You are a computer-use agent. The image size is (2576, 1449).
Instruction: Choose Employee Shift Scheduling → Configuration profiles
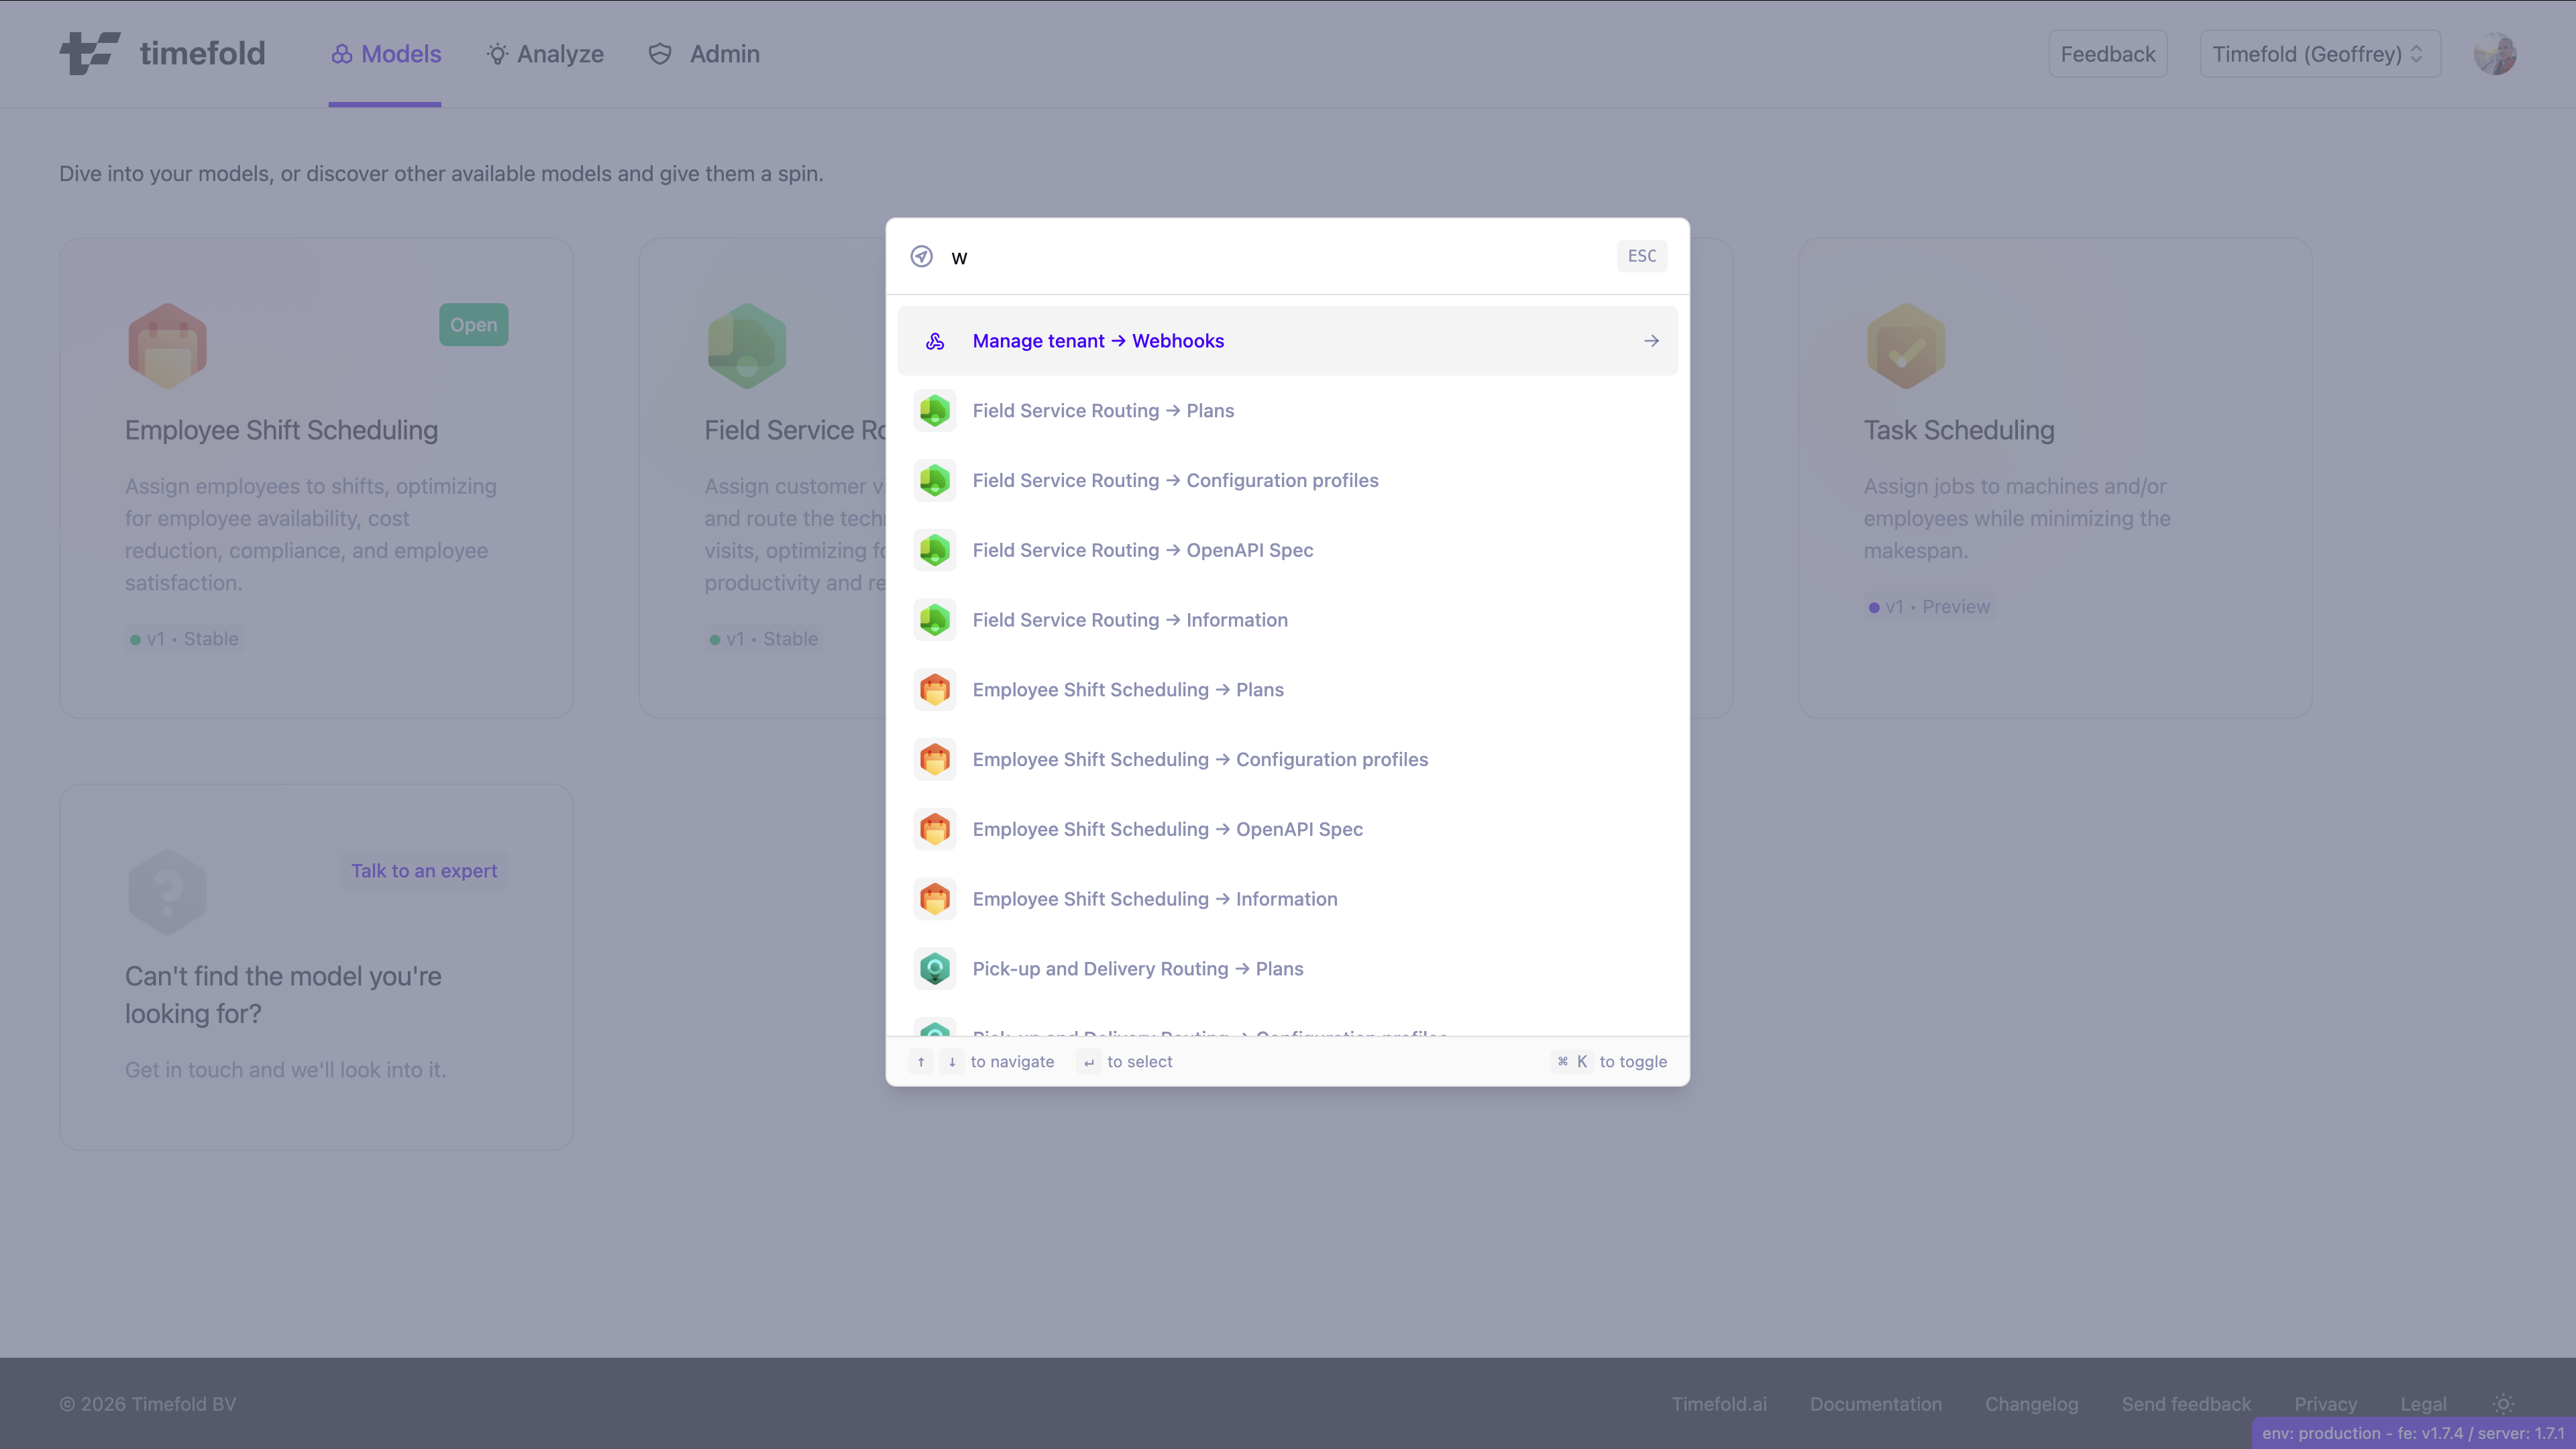pos(1287,760)
